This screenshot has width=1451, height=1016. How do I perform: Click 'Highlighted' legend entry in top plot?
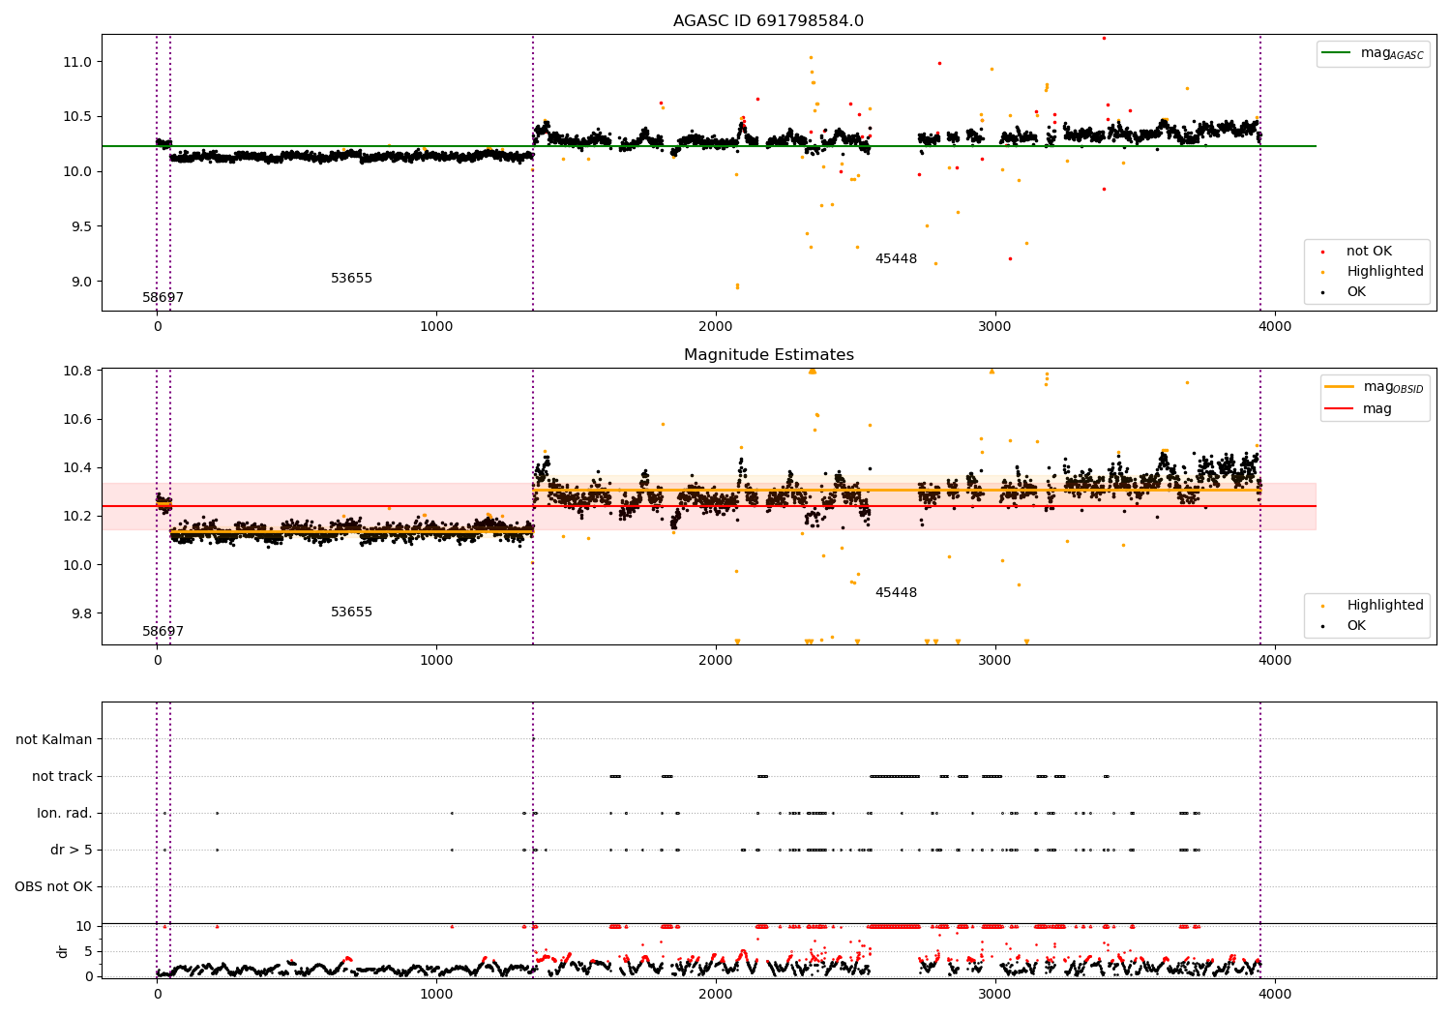tap(1372, 272)
